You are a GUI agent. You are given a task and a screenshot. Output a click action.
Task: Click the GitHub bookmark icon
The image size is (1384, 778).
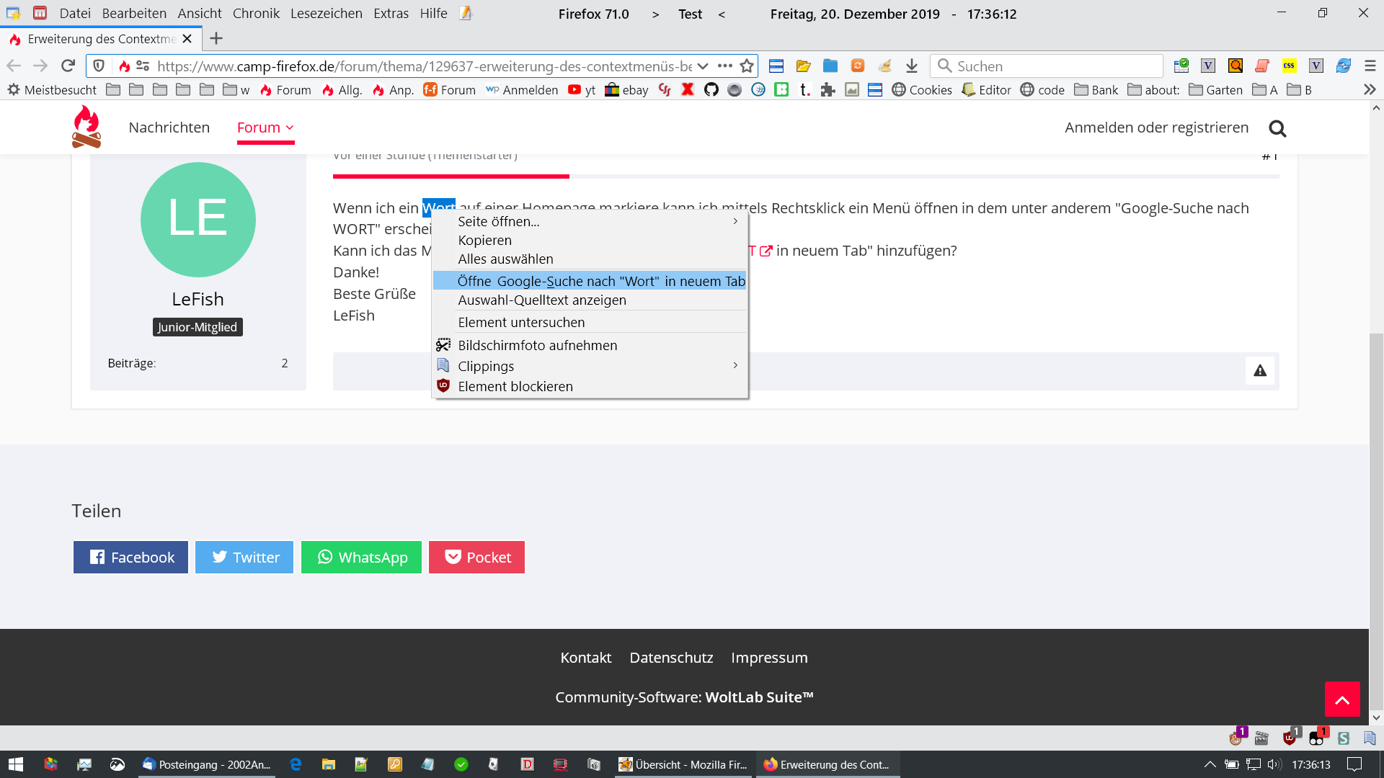(711, 90)
